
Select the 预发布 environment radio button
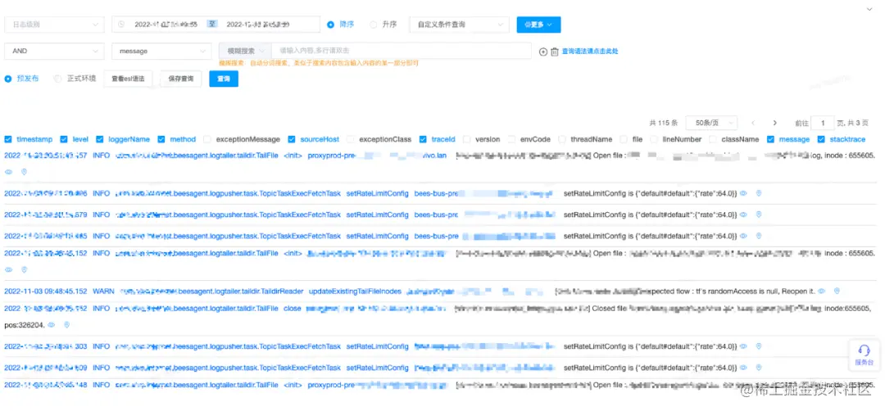(8, 79)
